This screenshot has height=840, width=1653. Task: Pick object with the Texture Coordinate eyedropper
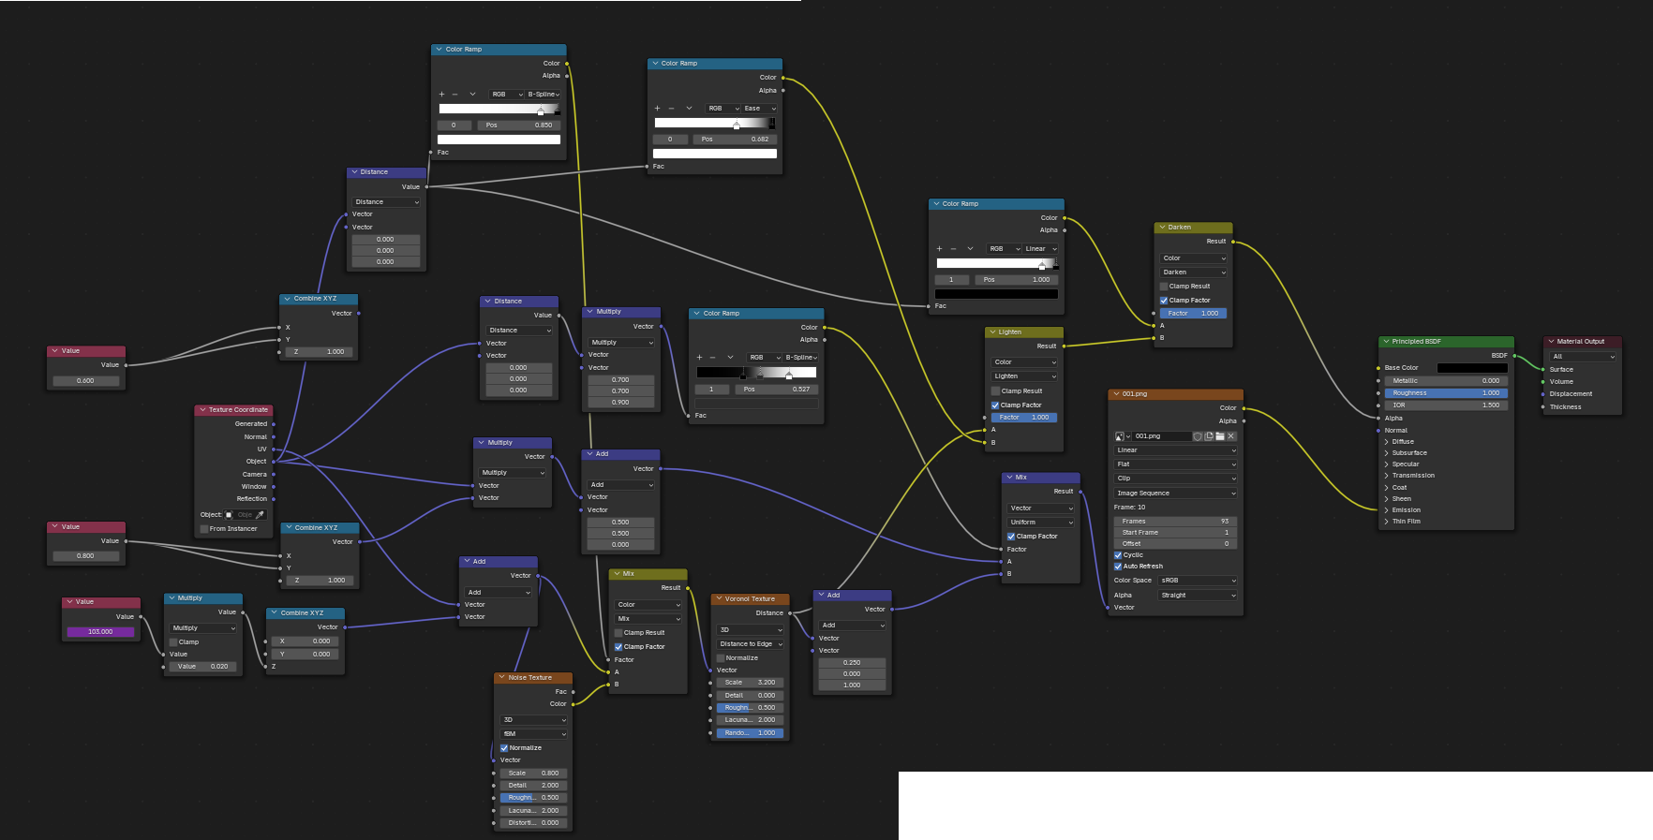tap(261, 514)
